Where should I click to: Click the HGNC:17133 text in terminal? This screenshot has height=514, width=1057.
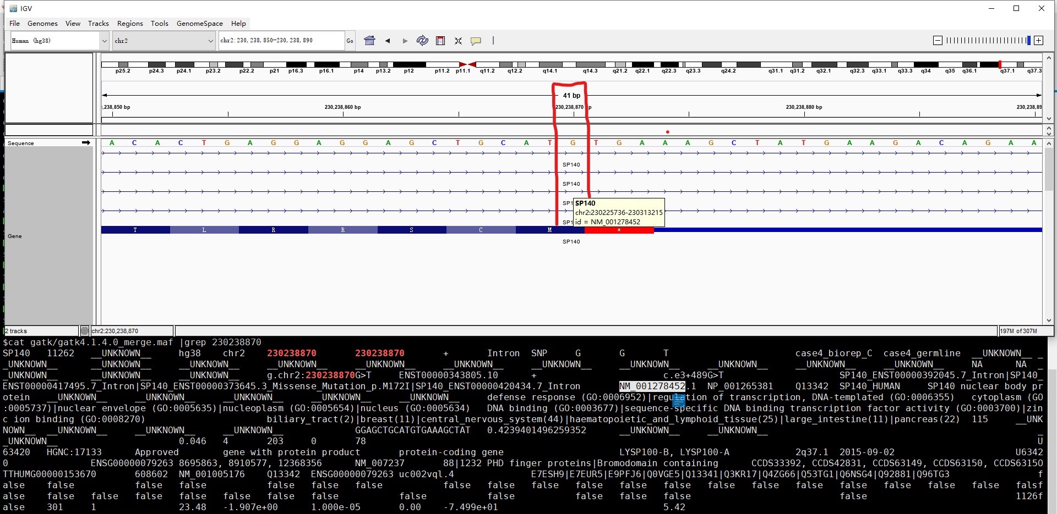pos(74,452)
